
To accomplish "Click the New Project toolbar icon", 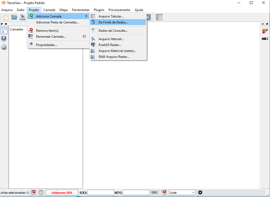I will pyautogui.click(x=6, y=17).
